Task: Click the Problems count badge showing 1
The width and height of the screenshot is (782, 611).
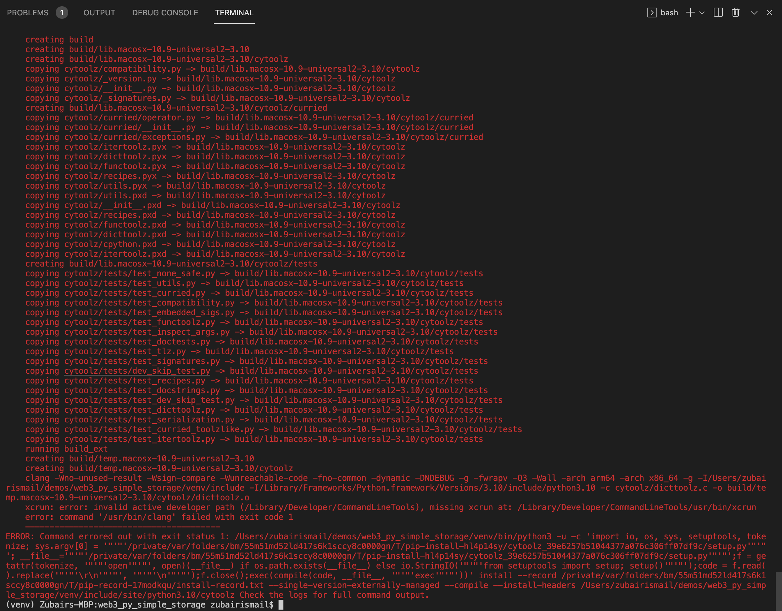Action: coord(62,13)
